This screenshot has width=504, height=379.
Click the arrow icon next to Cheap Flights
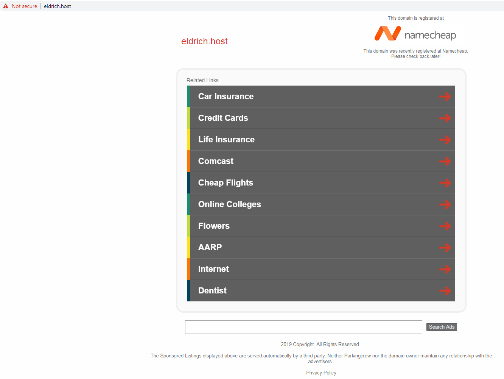[445, 183]
